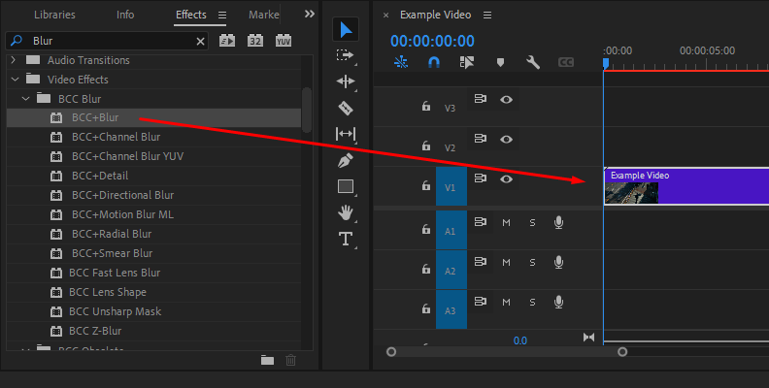Image resolution: width=769 pixels, height=388 pixels.
Task: Toggle sync lock on track V3
Action: [480, 99]
